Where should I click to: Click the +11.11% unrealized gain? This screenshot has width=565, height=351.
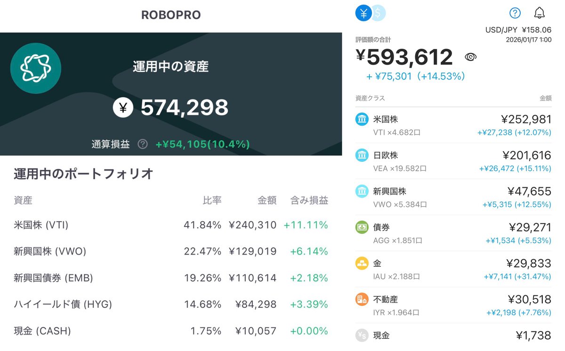[x=306, y=225]
